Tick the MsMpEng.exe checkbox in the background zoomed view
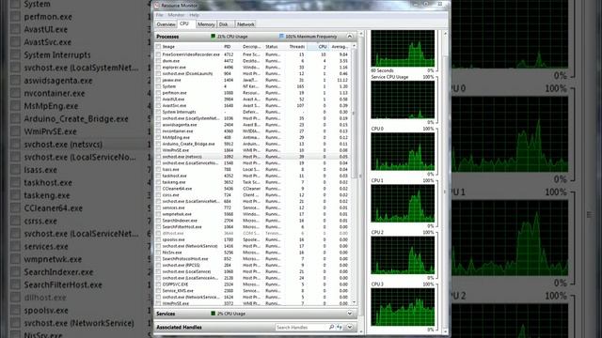The height and width of the screenshot is (338, 602). pyautogui.click(x=15, y=106)
